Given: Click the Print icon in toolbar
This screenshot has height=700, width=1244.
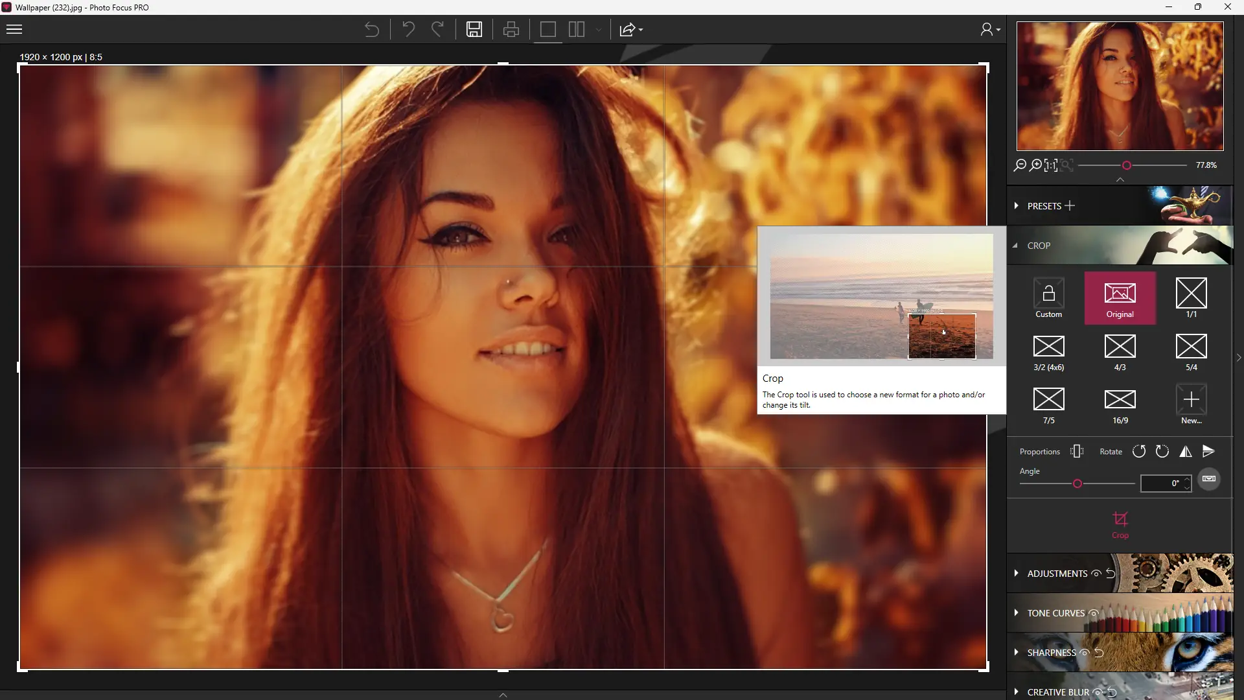Looking at the screenshot, I should 511,29.
